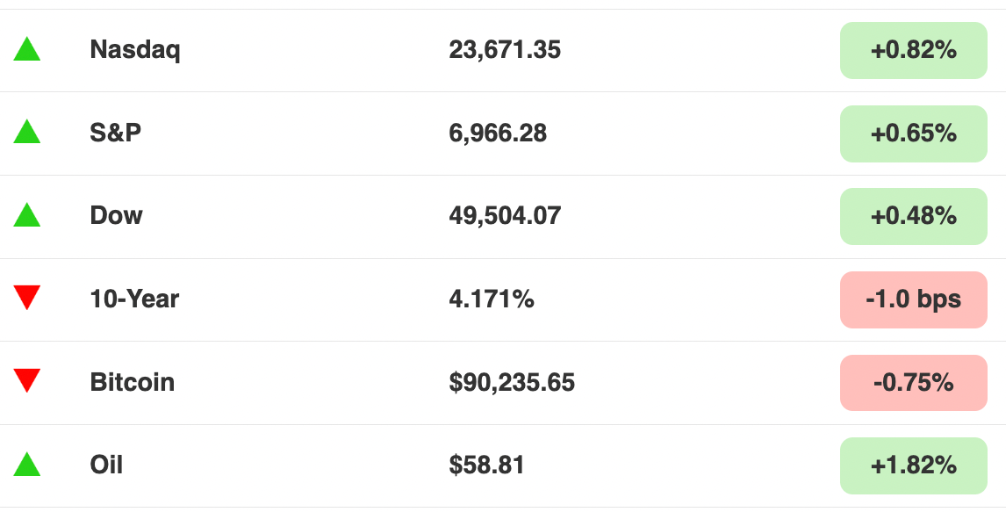Click the green up triangle for Dow
The height and width of the screenshot is (512, 1006).
pyautogui.click(x=27, y=215)
